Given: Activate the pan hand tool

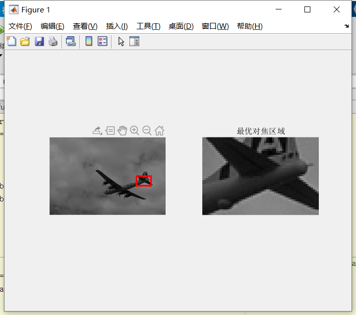Looking at the screenshot, I should [x=122, y=130].
